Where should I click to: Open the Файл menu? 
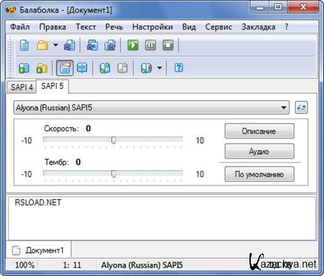point(20,27)
